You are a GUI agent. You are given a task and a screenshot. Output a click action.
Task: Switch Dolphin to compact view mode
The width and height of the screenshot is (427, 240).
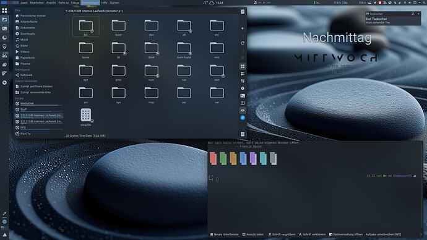(243, 74)
